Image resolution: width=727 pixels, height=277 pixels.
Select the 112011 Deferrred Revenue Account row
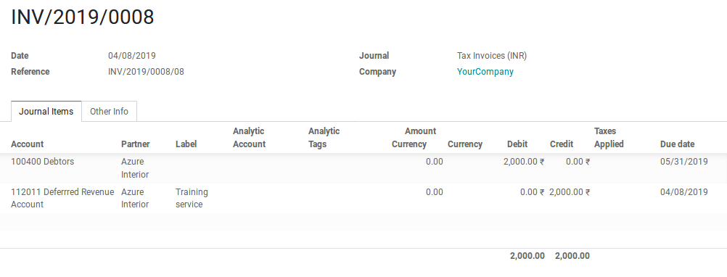(363, 198)
